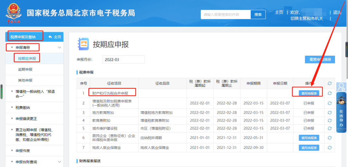Click 切换主管税务机关 link
The image size is (348, 167).
point(306,18)
